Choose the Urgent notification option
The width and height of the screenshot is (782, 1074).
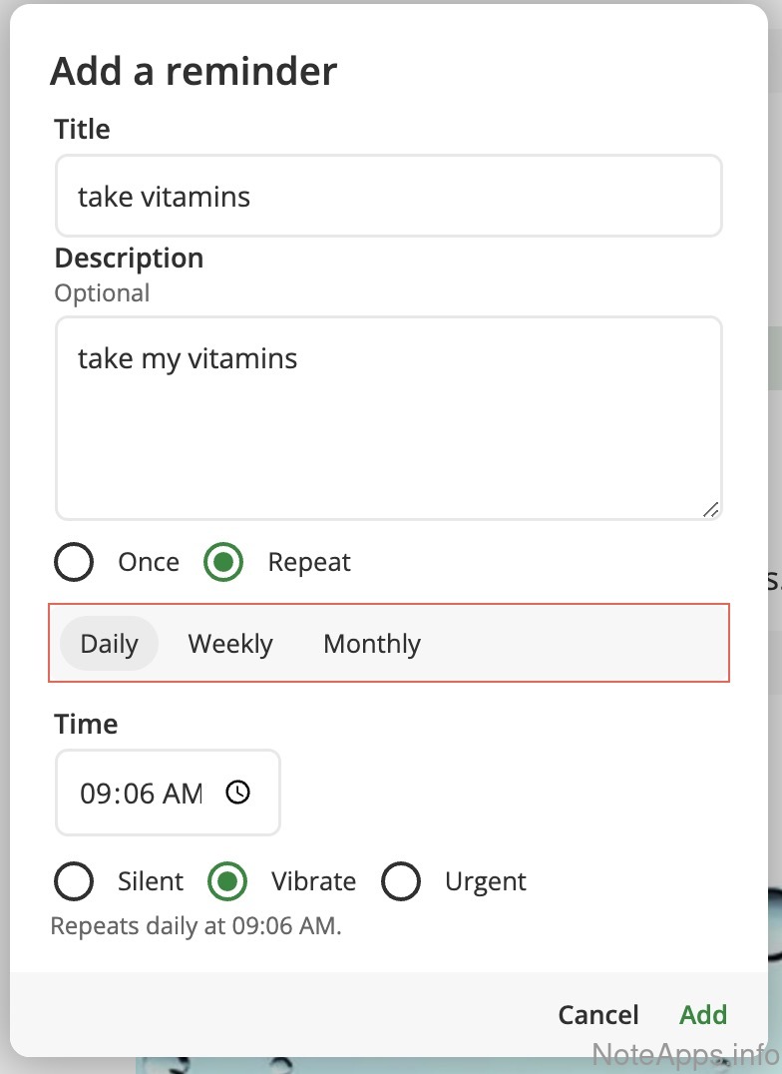coord(401,881)
